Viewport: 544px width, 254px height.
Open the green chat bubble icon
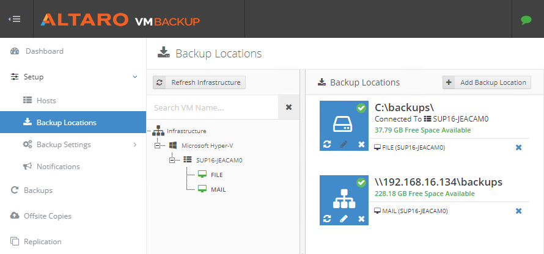coord(526,20)
